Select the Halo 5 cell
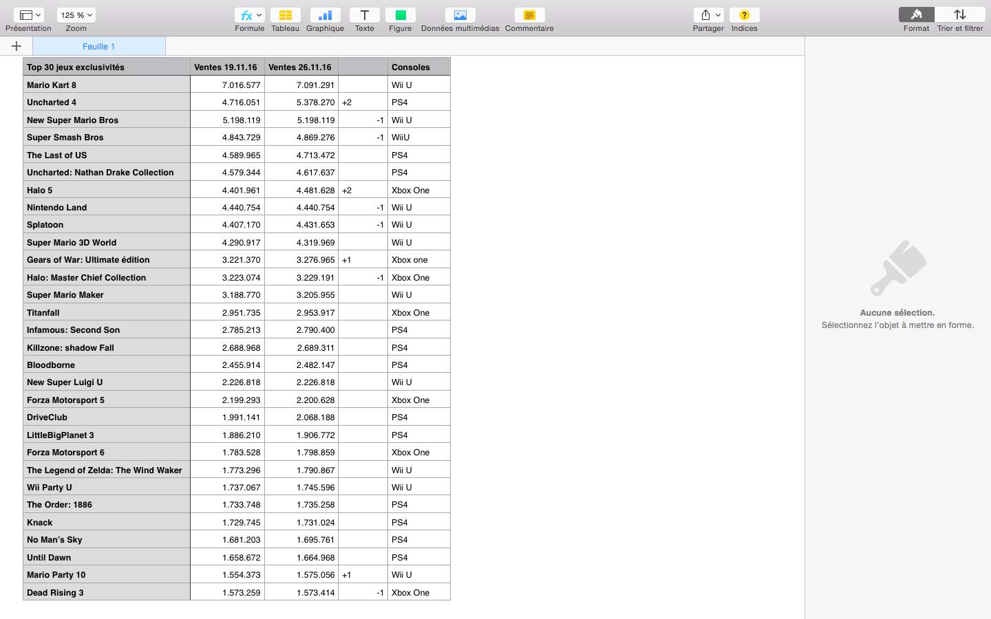Viewport: 991px width, 619px height. [107, 190]
